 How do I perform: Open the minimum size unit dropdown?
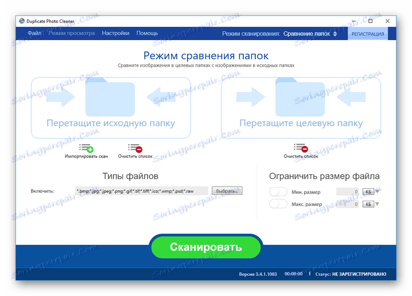371,192
